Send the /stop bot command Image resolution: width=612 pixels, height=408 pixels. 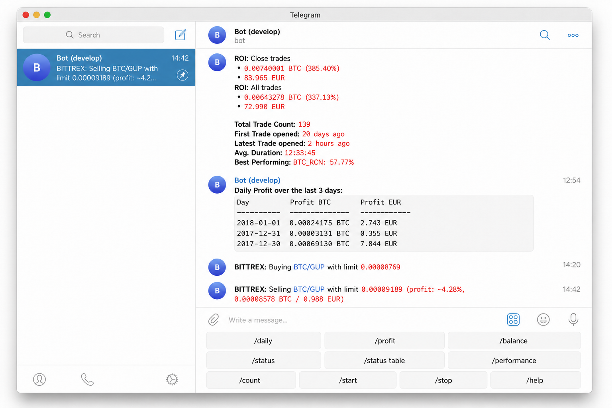tap(443, 380)
